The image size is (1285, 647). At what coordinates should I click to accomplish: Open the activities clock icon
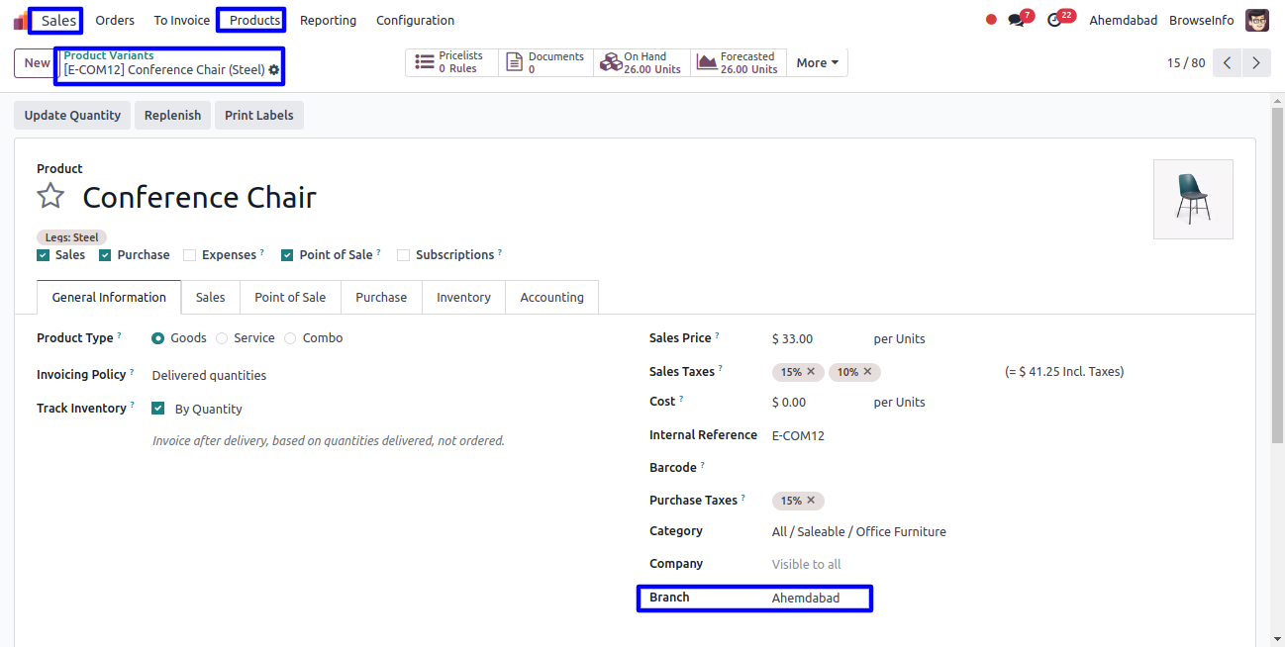1054,20
